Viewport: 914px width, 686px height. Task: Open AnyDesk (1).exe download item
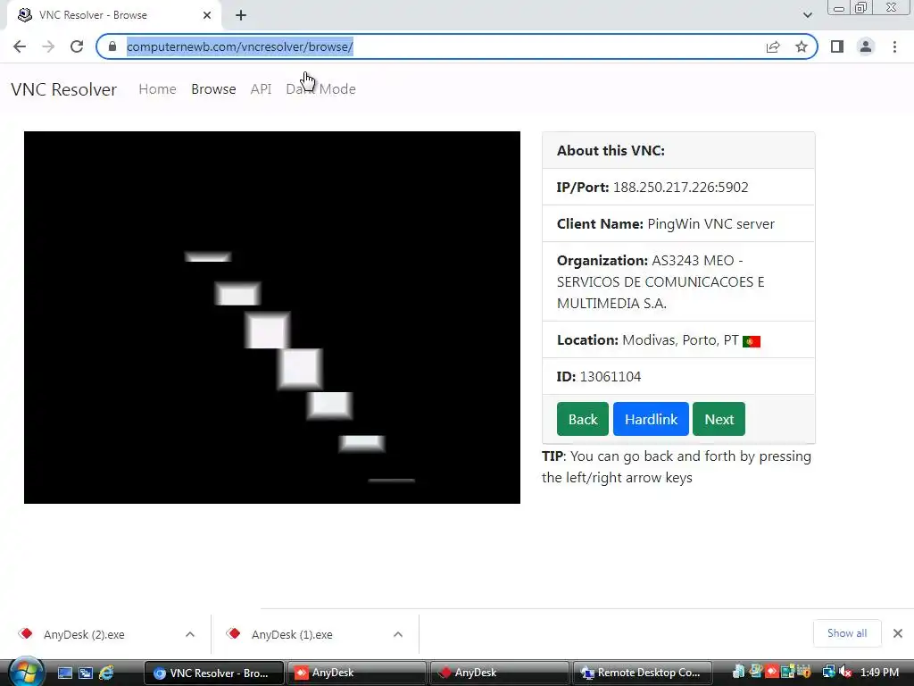tap(292, 634)
